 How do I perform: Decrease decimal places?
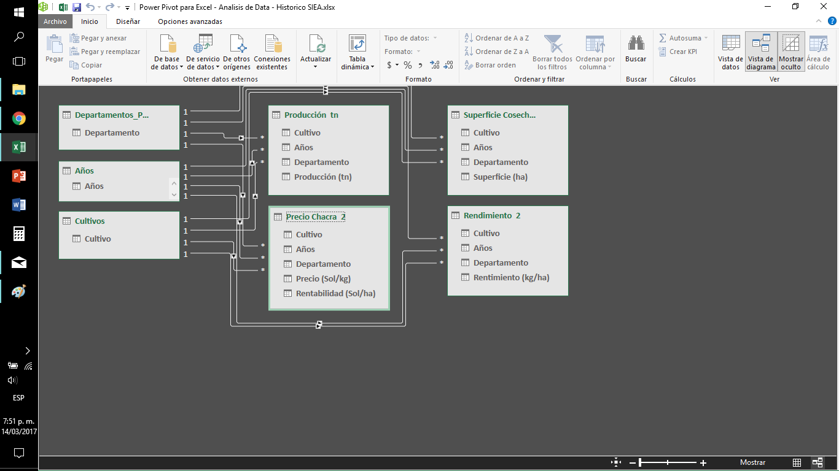click(x=448, y=65)
